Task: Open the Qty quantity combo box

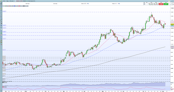Action: [x=147, y=4]
